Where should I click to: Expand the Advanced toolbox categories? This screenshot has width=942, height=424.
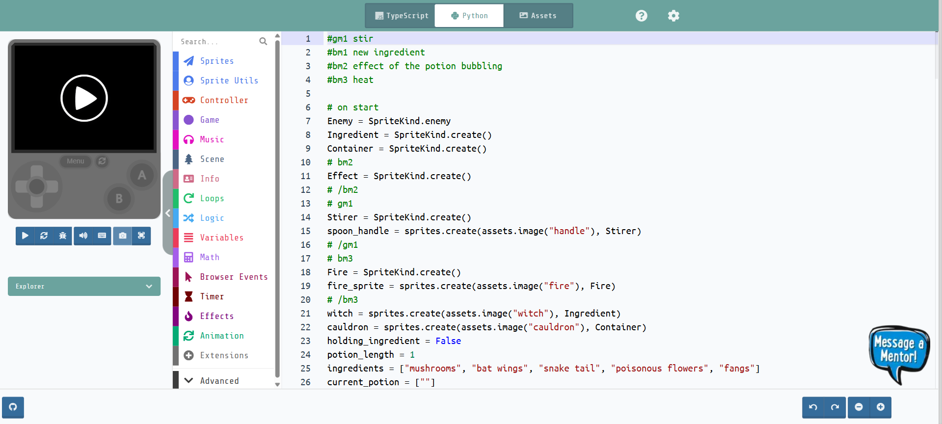point(219,381)
